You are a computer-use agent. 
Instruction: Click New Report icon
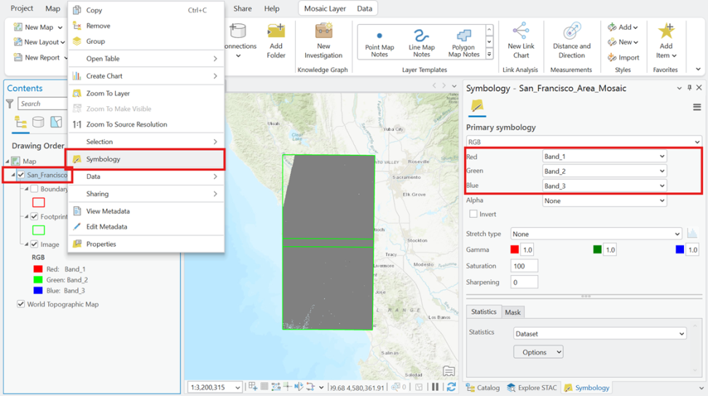17,58
